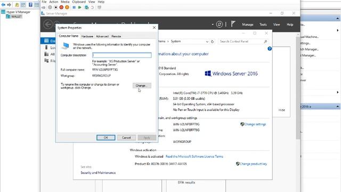Image resolution: width=341 pixels, height=192 pixels.
Task: Expand the upper Actions pane submenu arrow
Action: pyautogui.click(x=337, y=30)
